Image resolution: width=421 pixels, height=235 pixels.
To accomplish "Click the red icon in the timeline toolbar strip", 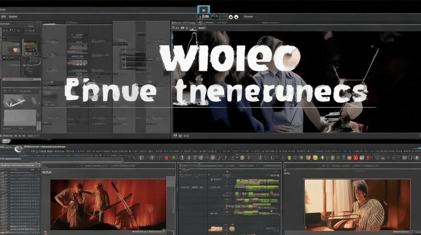I will click(166, 158).
